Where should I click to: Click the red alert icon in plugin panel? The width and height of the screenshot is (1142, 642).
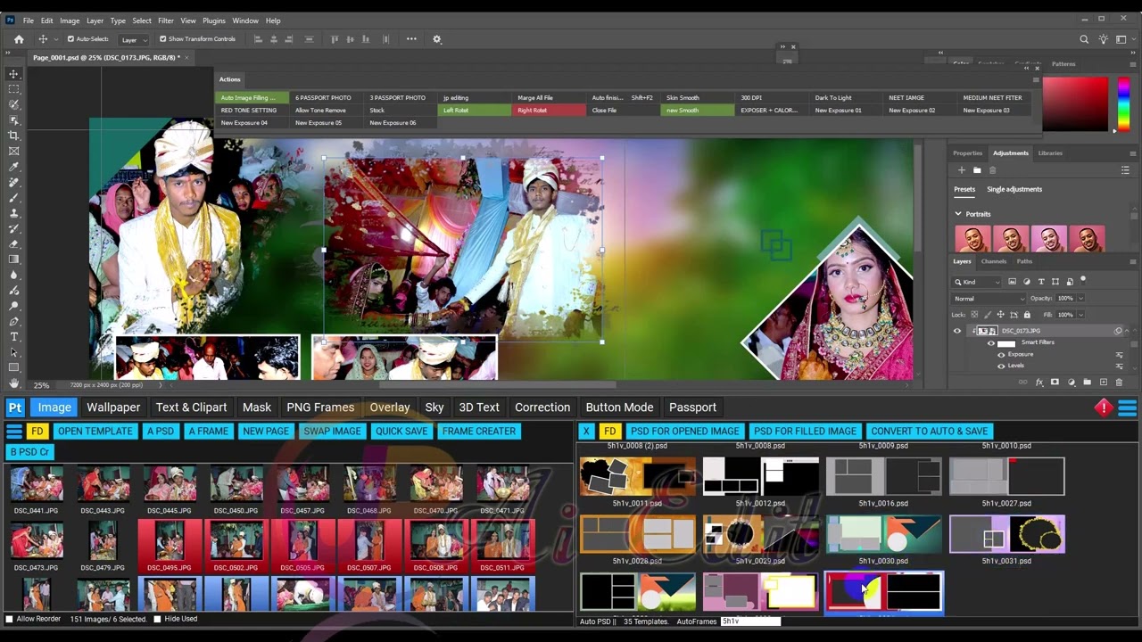1104,407
